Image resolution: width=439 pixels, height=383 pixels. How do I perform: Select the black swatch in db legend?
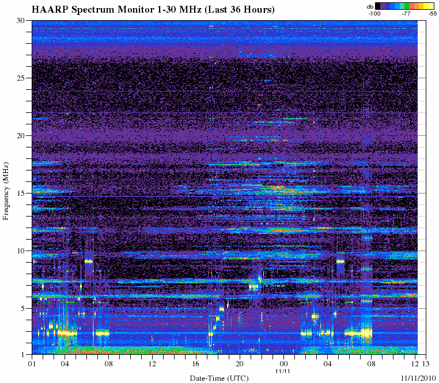tap(378, 6)
